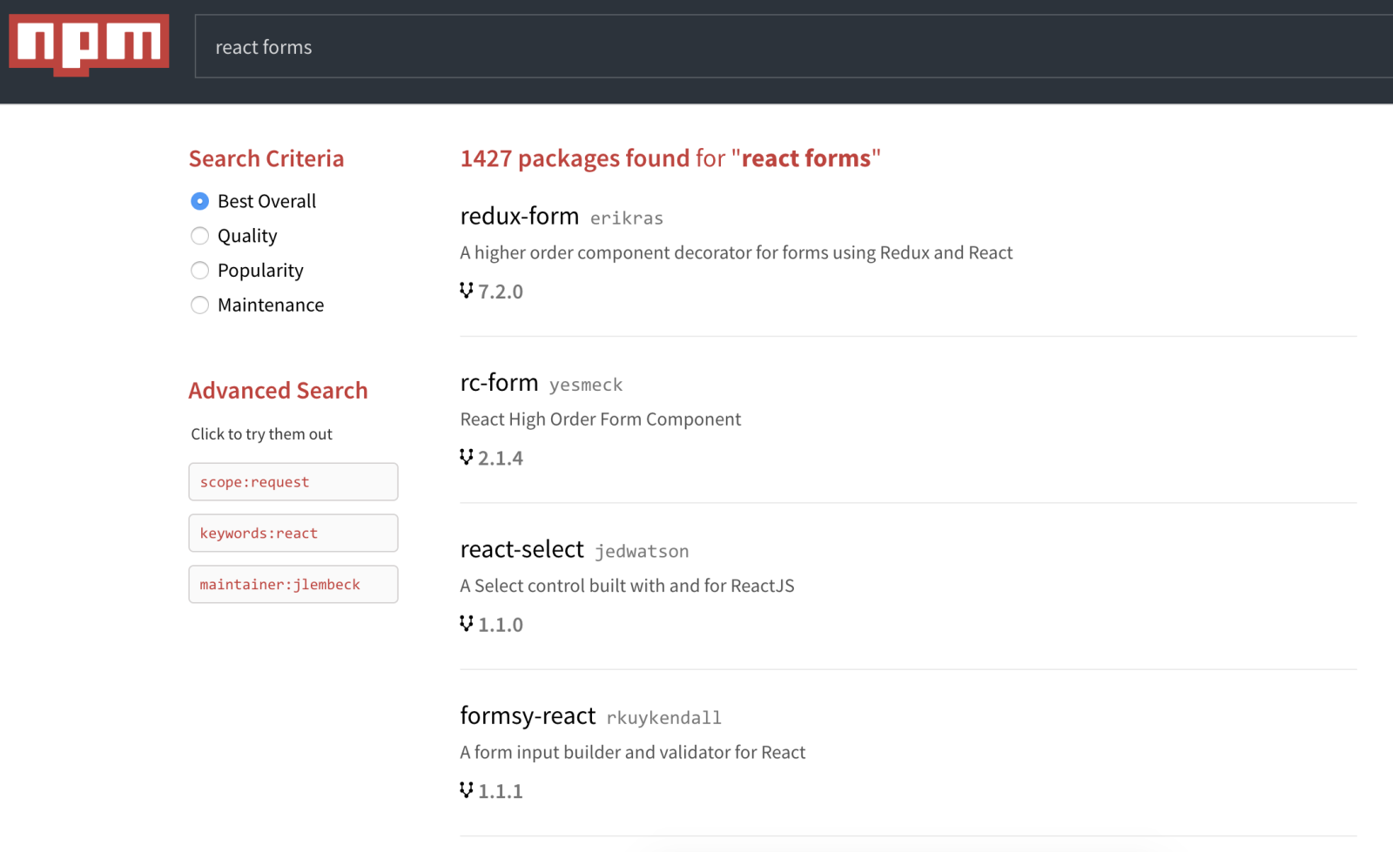Click version icon beside 1.1.0

click(467, 623)
